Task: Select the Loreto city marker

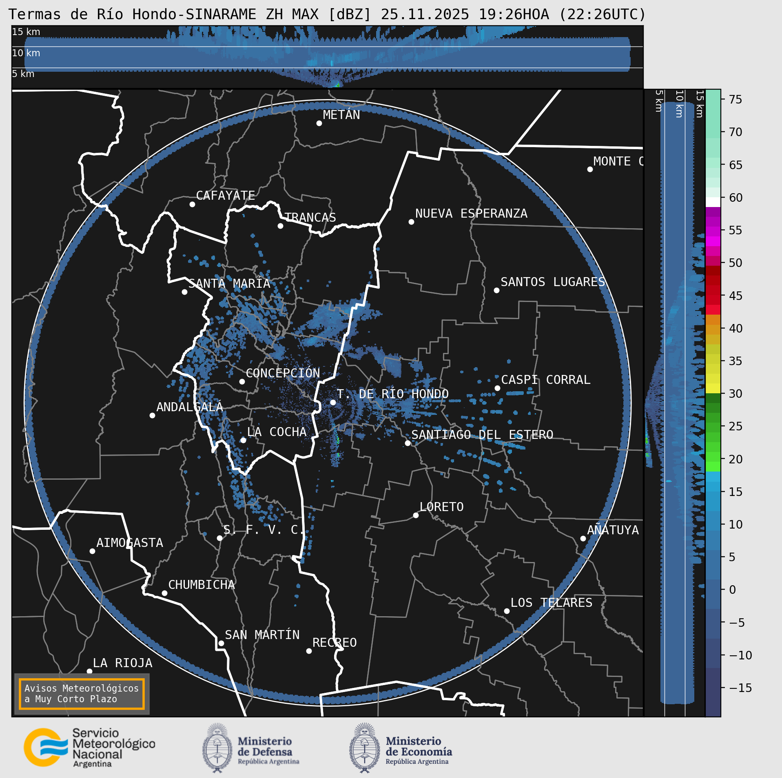Action: (416, 515)
